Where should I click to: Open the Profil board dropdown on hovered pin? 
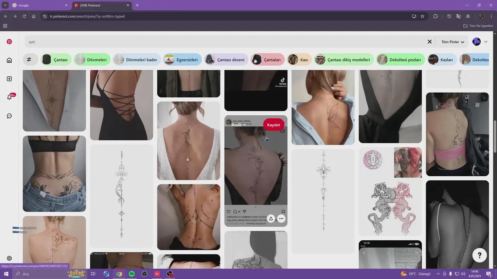point(239,125)
